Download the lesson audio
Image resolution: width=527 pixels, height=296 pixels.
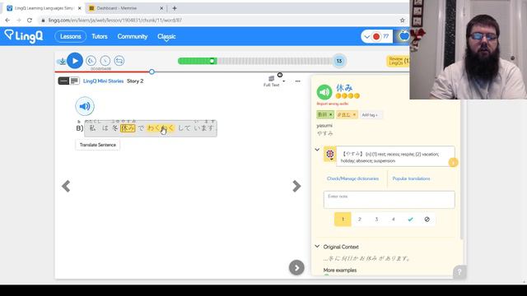[x=62, y=62]
